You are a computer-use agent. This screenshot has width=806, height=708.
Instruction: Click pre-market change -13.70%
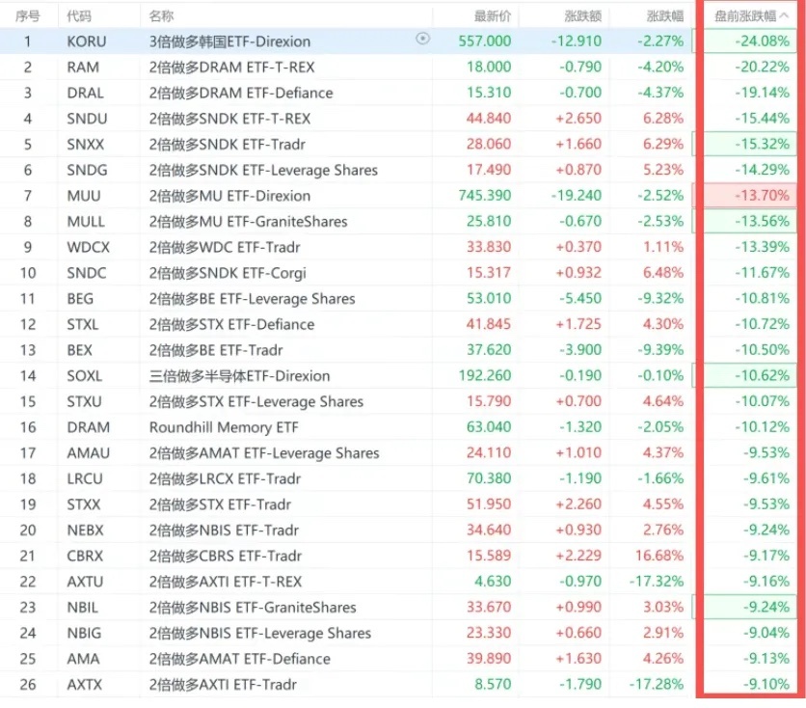click(763, 196)
